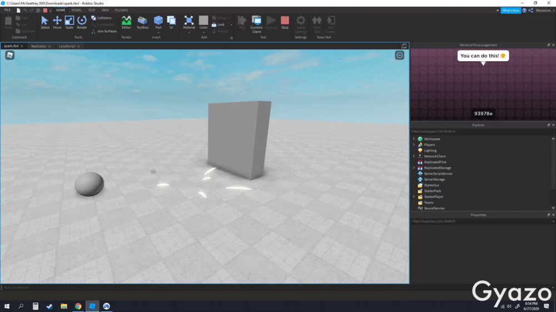The image size is (556, 312).
Task: Select the Teams item in Explorer
Action: (428, 203)
